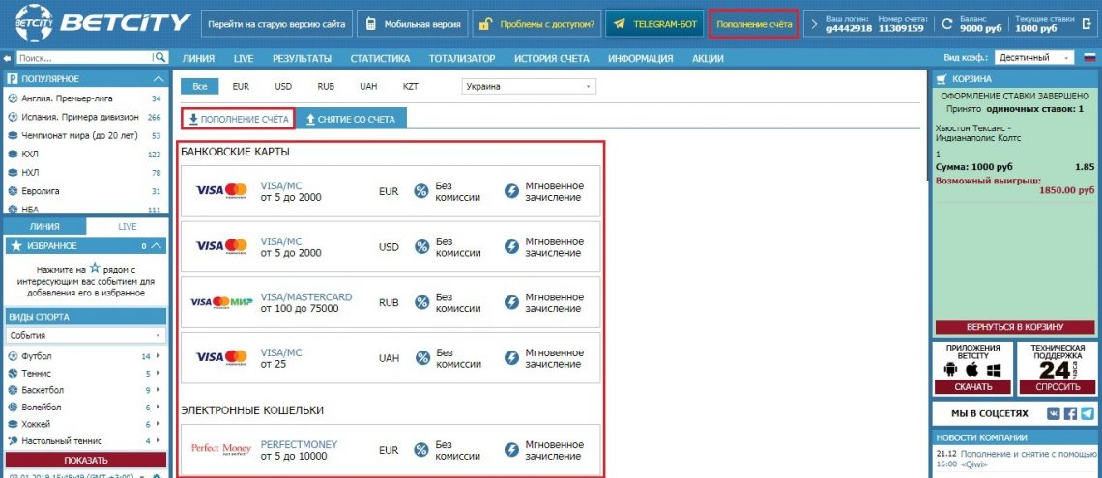This screenshot has width=1102, height=478.
Task: Open the odds format dropdown Десятичный
Action: click(1036, 58)
